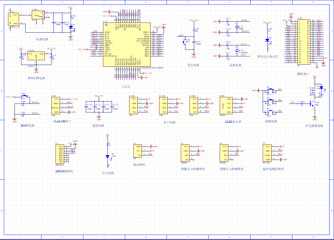This screenshot has width=334, height=240.
Task: Click the S_R2 10K resistor
Action: [194, 30]
